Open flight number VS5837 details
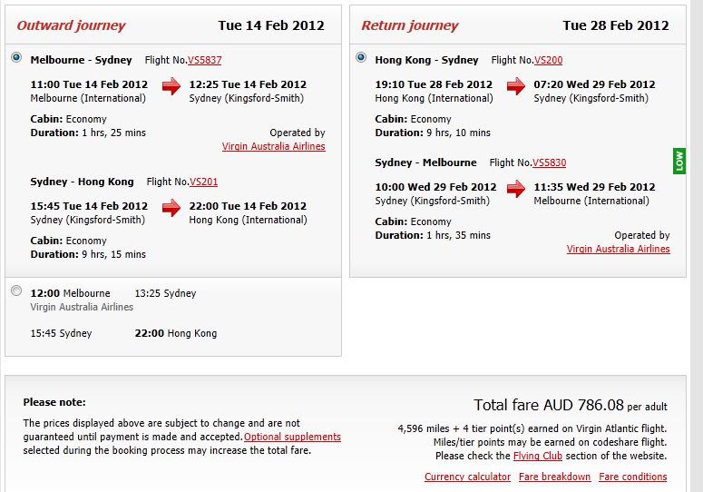 pyautogui.click(x=204, y=60)
